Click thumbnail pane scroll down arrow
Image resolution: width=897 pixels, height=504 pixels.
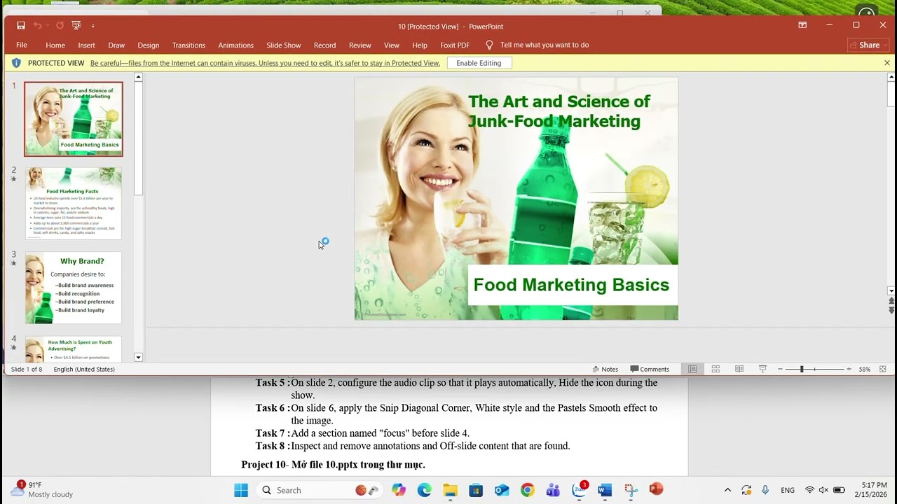pos(138,357)
